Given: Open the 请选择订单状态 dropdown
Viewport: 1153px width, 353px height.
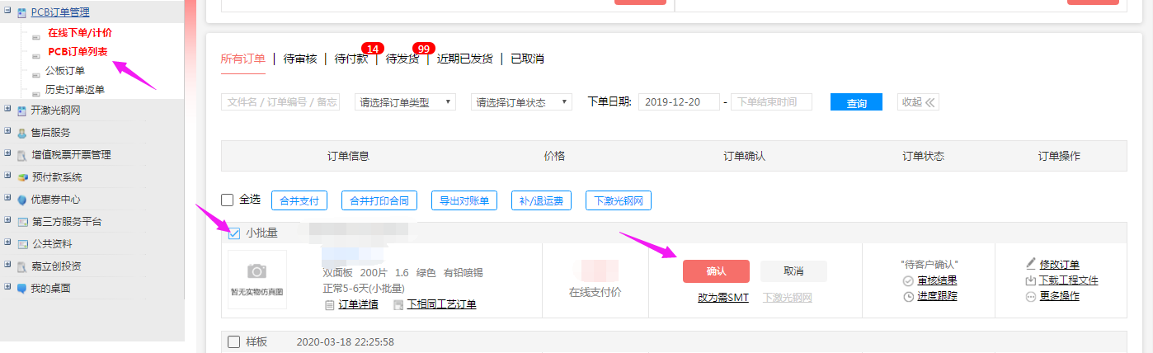Looking at the screenshot, I should (521, 102).
